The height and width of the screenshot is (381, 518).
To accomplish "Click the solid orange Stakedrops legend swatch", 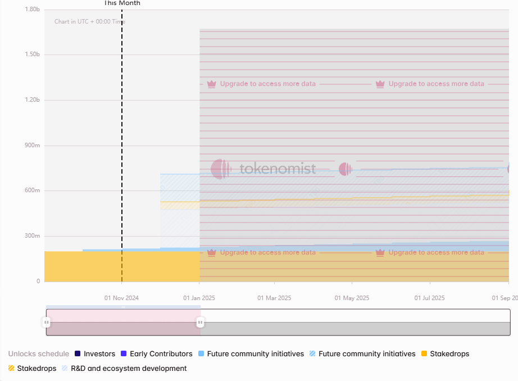I will 424,354.
